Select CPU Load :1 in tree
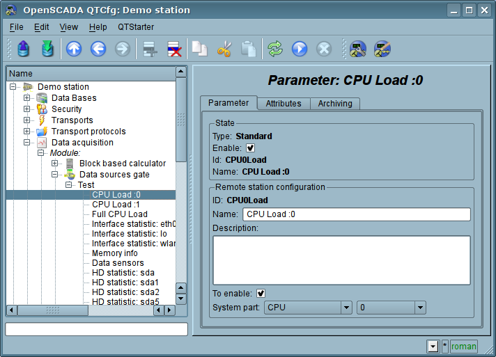This screenshot has width=496, height=357. (116, 205)
